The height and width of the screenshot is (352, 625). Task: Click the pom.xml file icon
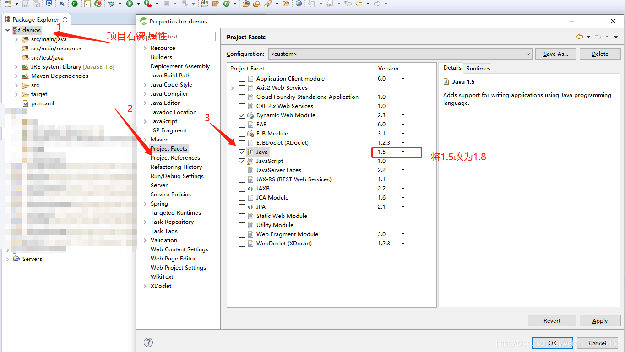click(25, 103)
